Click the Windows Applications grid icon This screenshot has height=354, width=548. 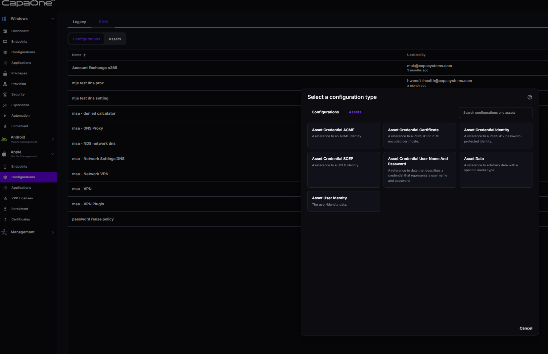(x=5, y=63)
